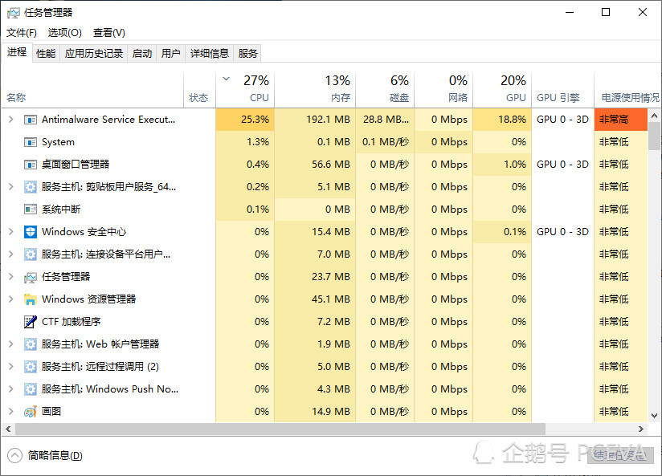Click the vertical scrollbar down arrow
Viewport: 662px width, 476px height.
(655, 416)
